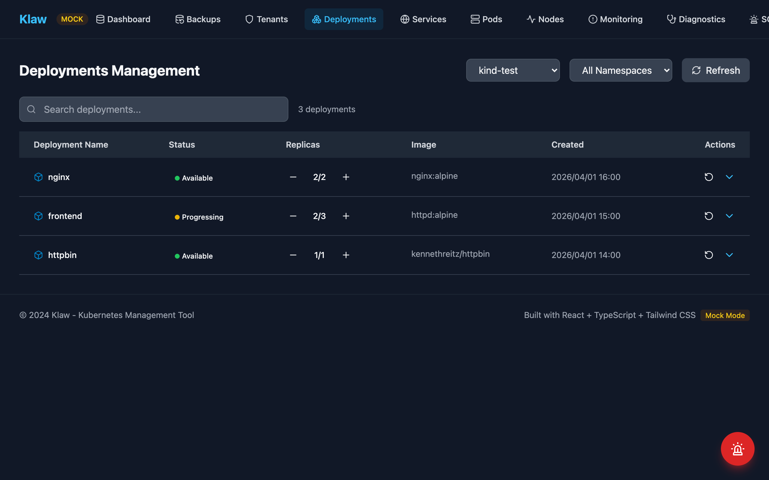Image resolution: width=769 pixels, height=480 pixels.
Task: Click the Replicas column header
Action: click(x=303, y=145)
